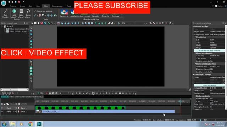This screenshot has width=227, height=127.
Task: Click the Cut scissors icon in the editor toolbar
Action: [32, 23]
